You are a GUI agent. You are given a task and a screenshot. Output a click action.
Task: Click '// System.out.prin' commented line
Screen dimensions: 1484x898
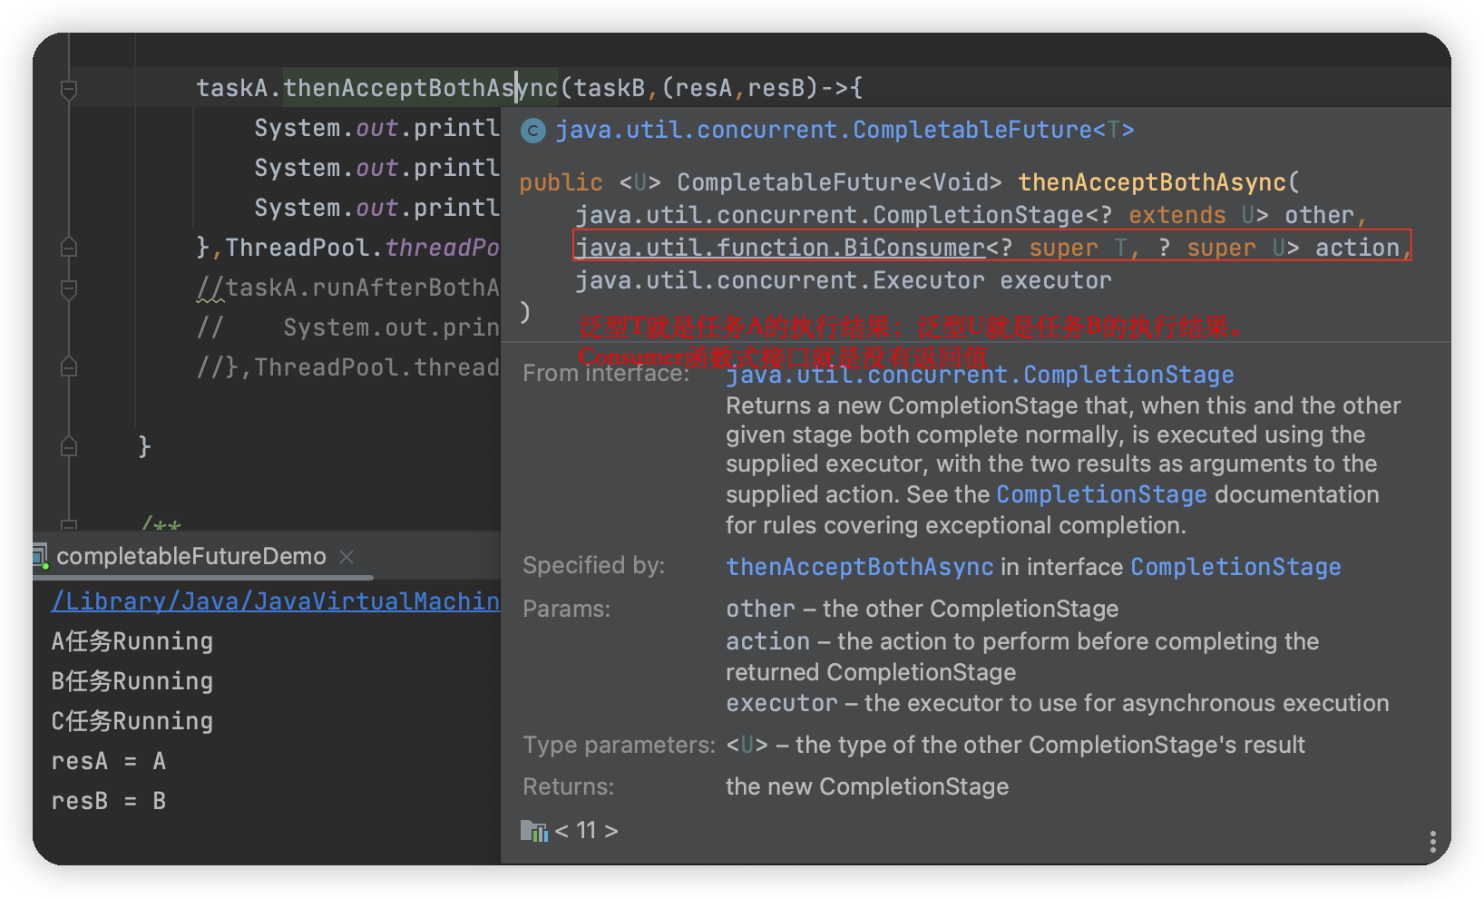coord(348,327)
